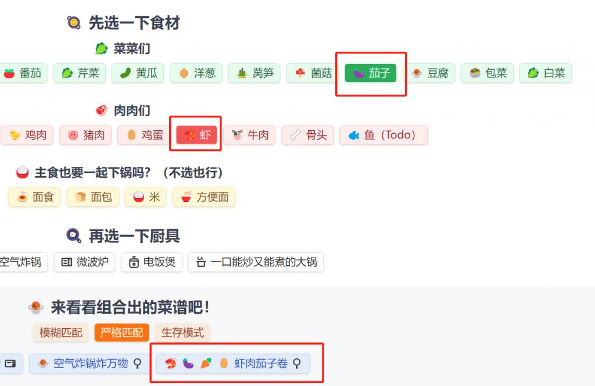Select the 鸡肉 chicken meat tag
This screenshot has width=595, height=386.
[27, 135]
